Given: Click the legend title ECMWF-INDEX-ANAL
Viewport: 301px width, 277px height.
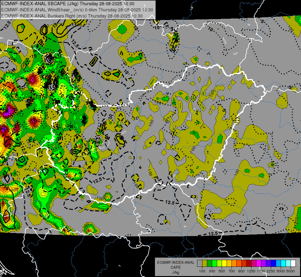Looking at the screenshot, I should tap(176, 263).
